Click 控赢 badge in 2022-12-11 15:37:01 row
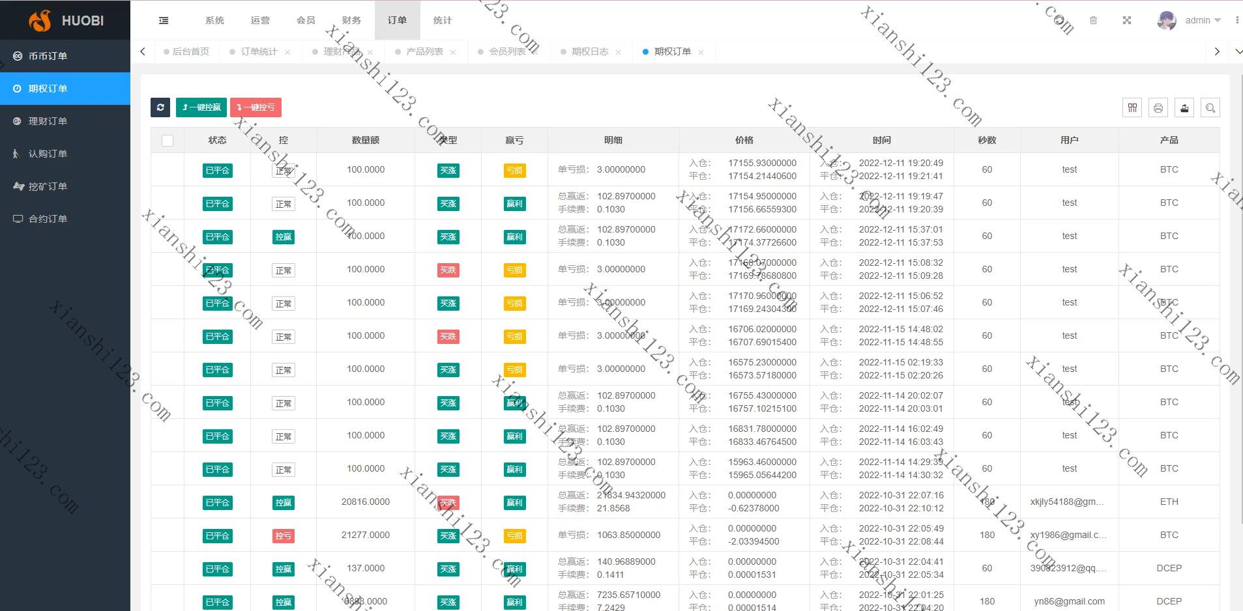Viewport: 1243px width, 611px height. pyautogui.click(x=284, y=237)
